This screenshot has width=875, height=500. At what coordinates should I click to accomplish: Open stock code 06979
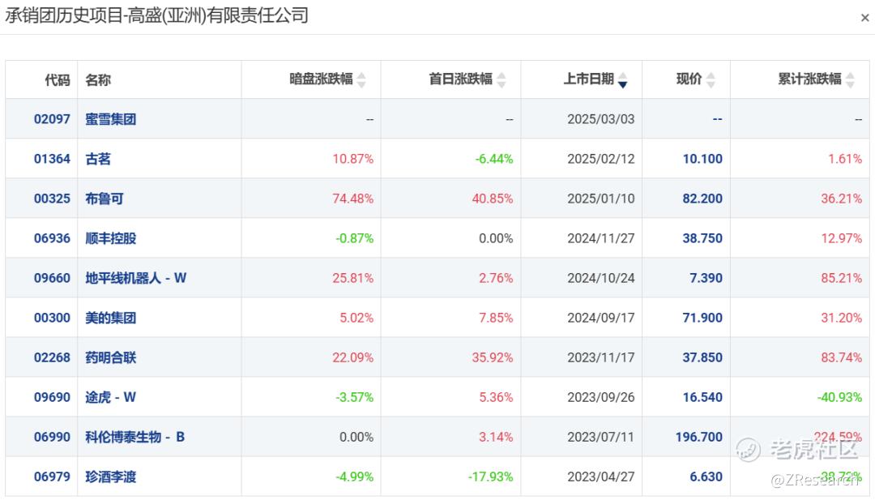[x=52, y=476]
